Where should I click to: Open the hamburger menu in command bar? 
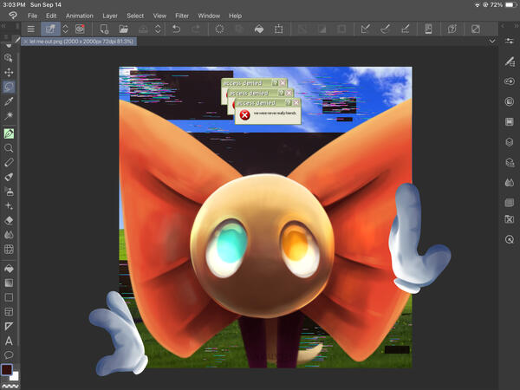tap(31, 29)
